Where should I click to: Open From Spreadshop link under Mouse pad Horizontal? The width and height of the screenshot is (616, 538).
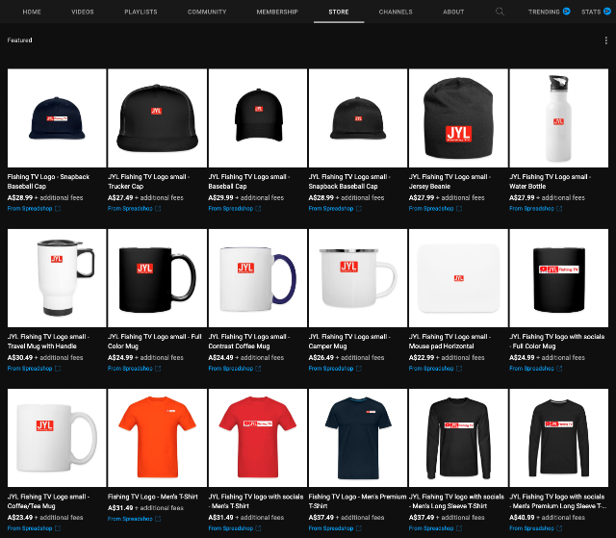429,369
